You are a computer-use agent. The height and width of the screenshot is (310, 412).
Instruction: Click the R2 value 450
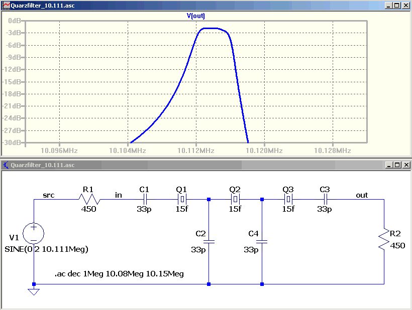[x=397, y=246]
